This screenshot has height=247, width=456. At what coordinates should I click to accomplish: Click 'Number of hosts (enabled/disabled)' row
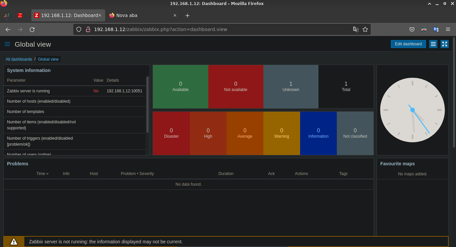click(75, 101)
